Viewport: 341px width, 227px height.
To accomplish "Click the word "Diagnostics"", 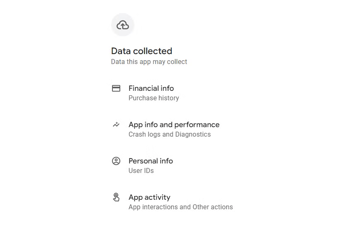I will tap(193, 135).
